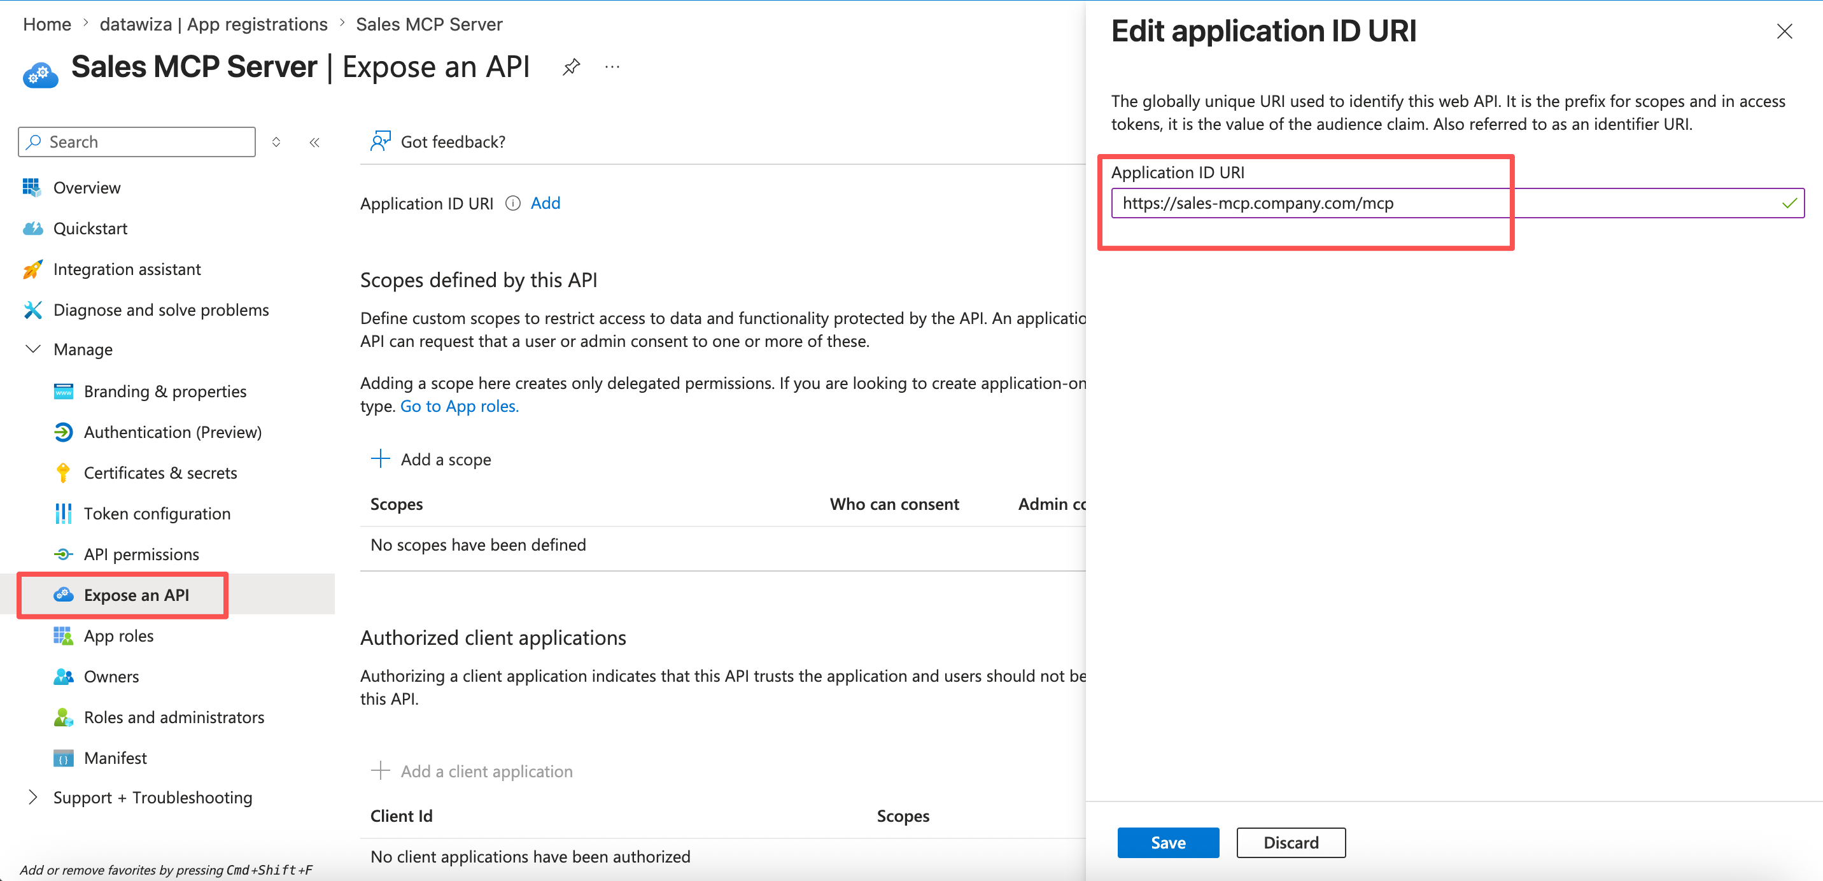Screen dimensions: 1823x881
Task: Click the Manifest icon
Action: tap(63, 759)
